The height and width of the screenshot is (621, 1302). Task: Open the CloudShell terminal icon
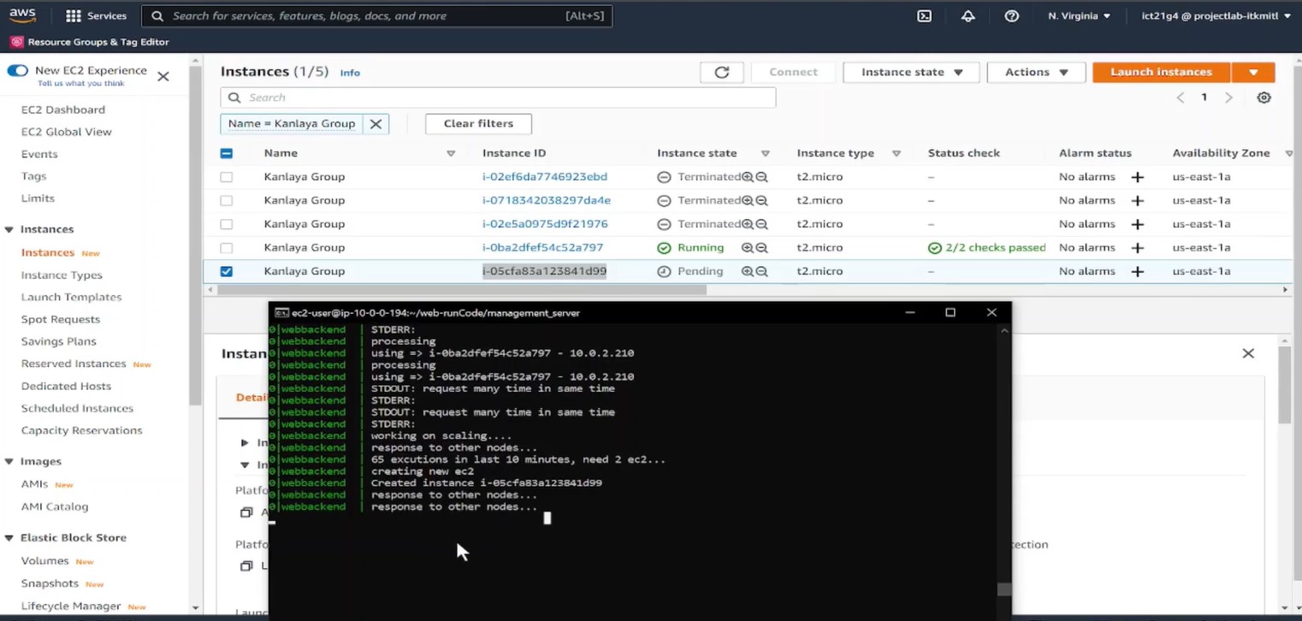tap(924, 15)
